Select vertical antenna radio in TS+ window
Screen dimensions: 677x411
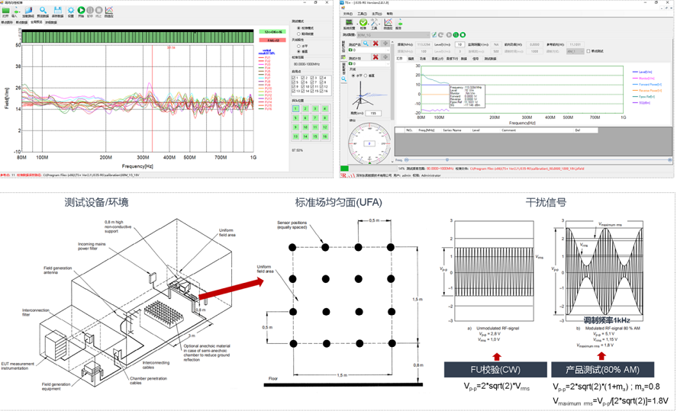(366, 75)
